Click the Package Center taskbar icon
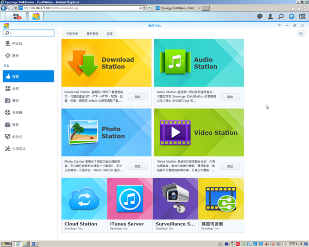 pyautogui.click(x=36, y=16)
